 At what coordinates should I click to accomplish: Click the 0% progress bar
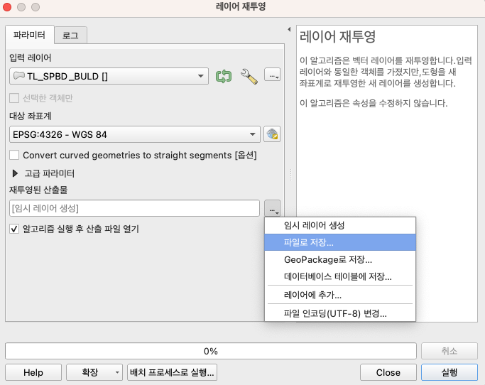(211, 351)
